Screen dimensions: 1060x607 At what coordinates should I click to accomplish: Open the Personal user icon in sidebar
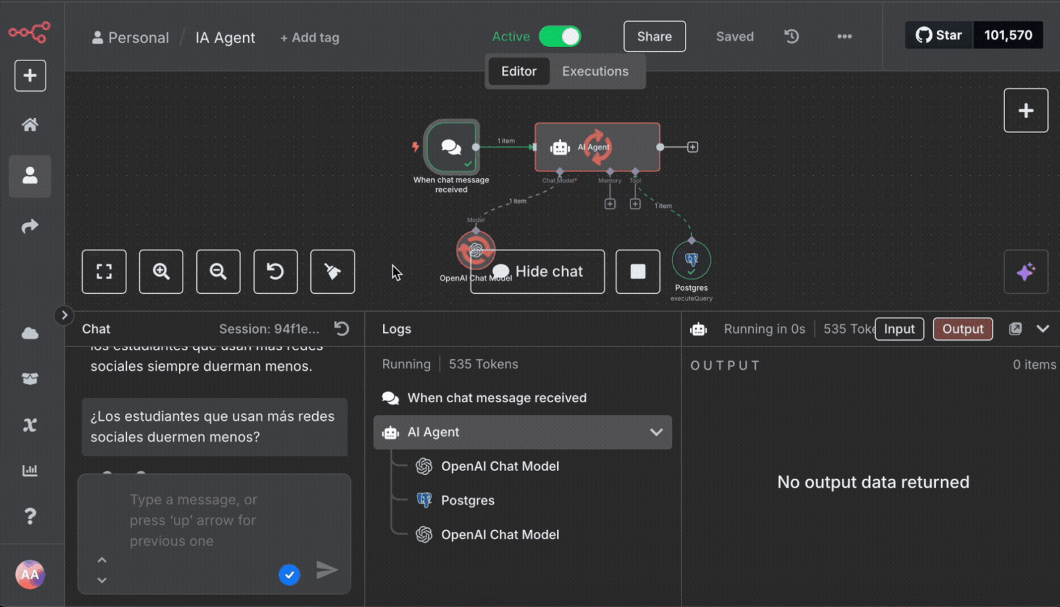[x=30, y=175]
